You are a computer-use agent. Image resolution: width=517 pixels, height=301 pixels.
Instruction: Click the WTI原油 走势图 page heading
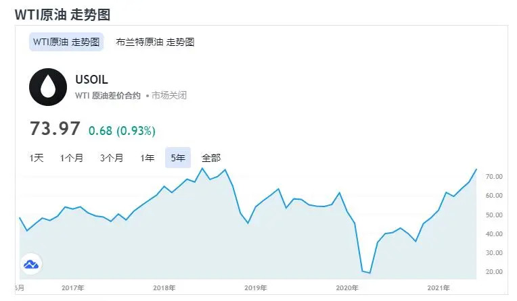click(x=62, y=13)
